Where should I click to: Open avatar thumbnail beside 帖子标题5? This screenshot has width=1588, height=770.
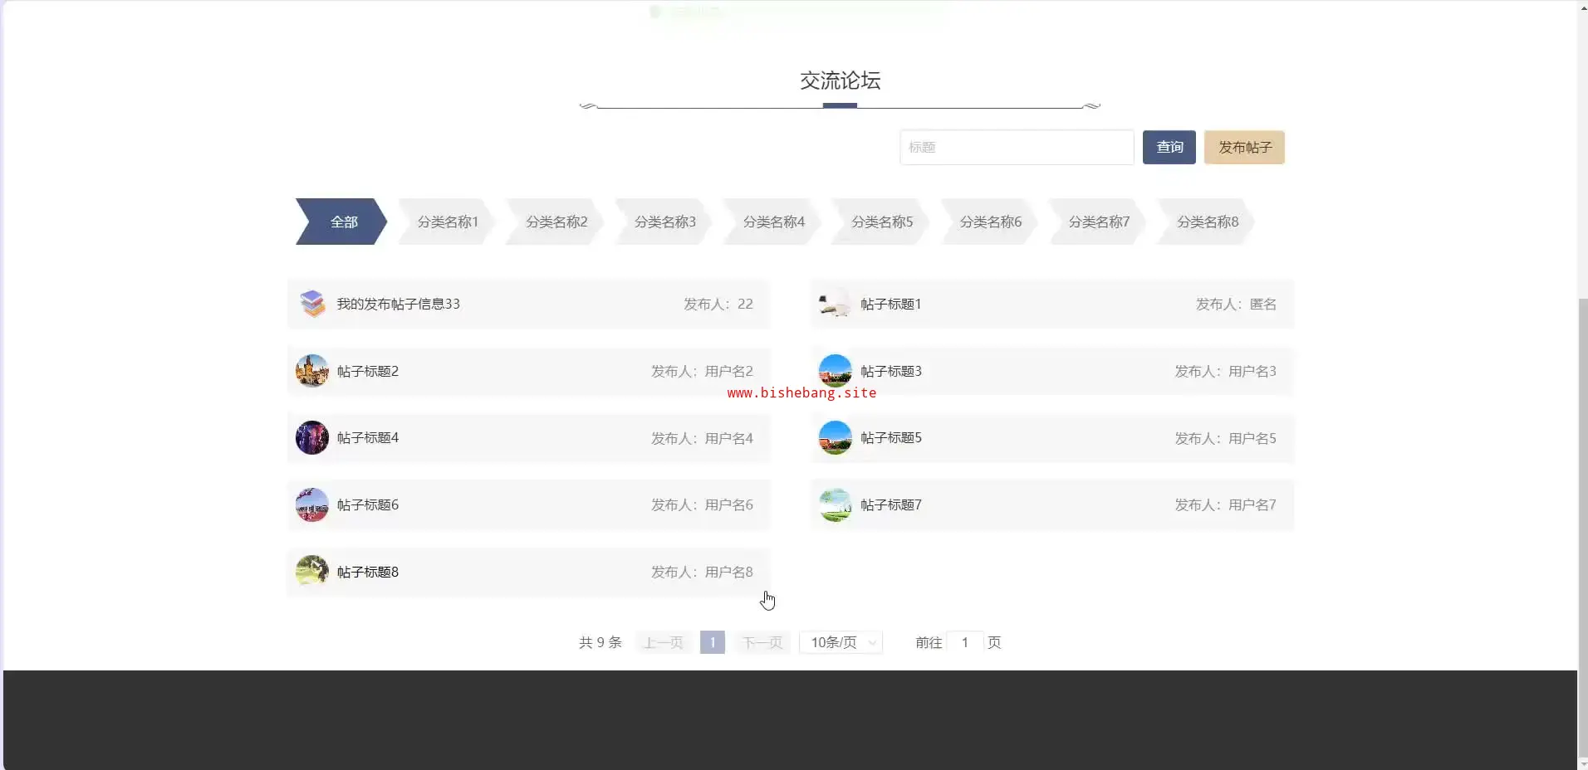[x=836, y=438]
